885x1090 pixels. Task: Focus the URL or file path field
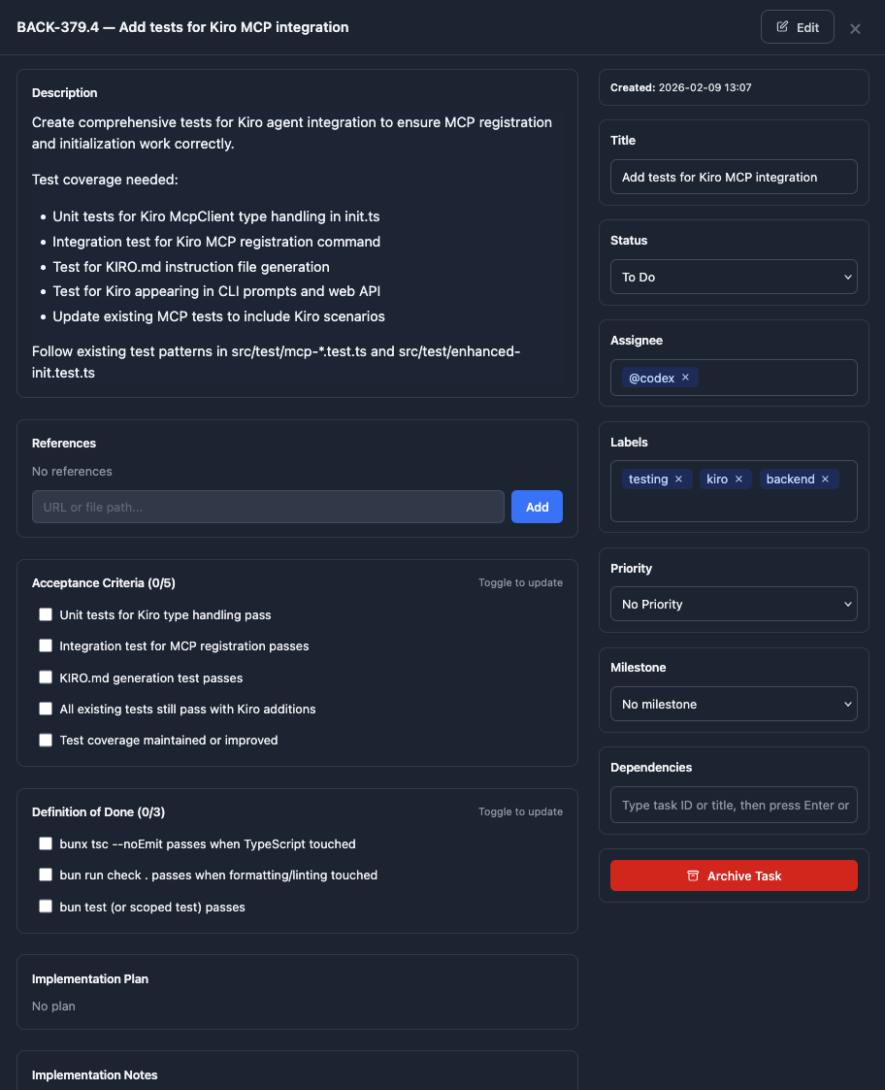(268, 507)
